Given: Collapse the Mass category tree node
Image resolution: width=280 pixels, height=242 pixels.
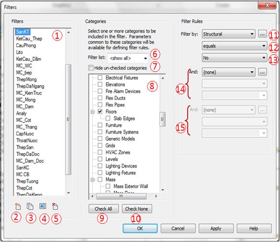Looking at the screenshot, I should tap(92, 180).
